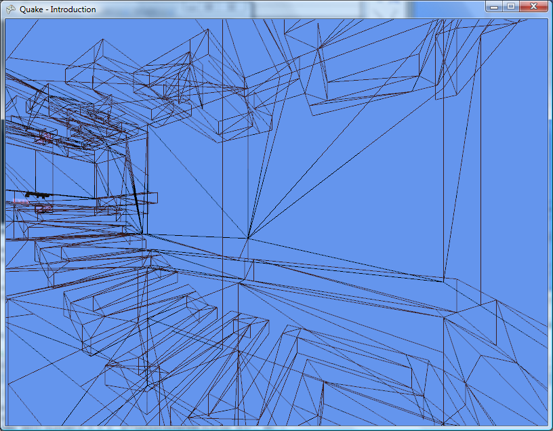Screen dimensions: 553x431
Task: Click the window's bottom-right resize corner
Action: point(550,428)
